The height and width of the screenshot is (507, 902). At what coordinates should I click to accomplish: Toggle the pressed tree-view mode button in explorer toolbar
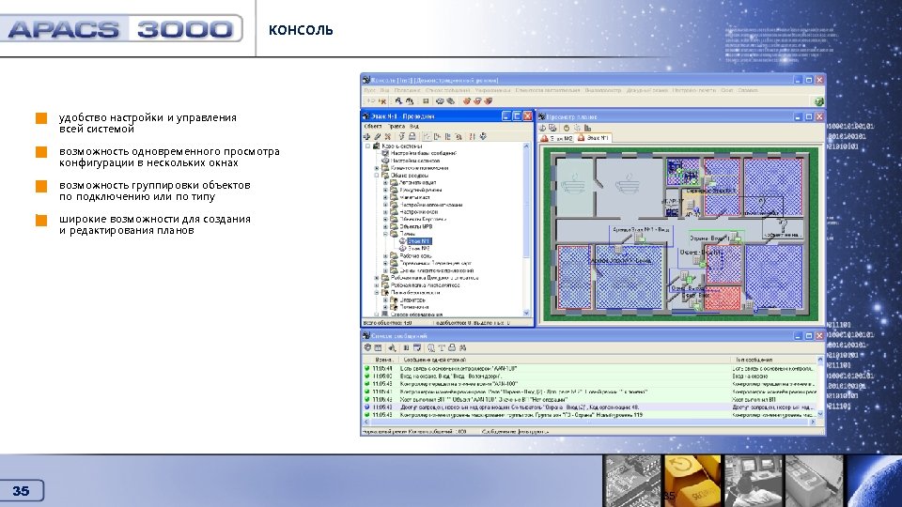click(427, 136)
